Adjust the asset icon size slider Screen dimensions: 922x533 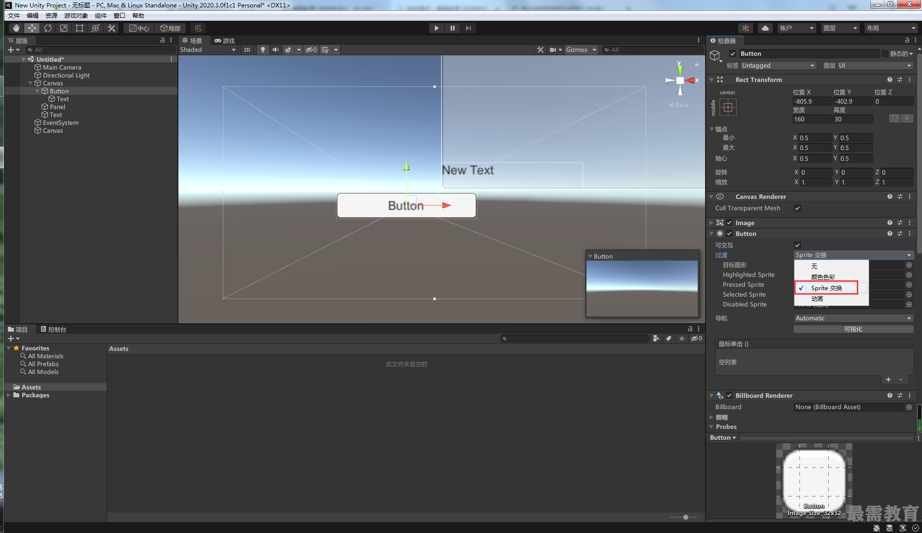pyautogui.click(x=685, y=517)
